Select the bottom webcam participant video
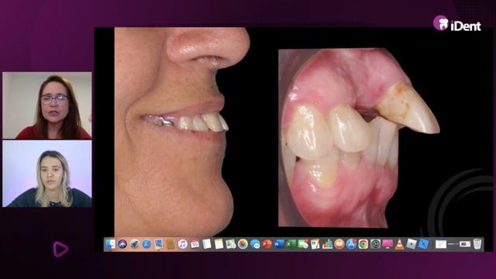This screenshot has height=279, width=496. [x=47, y=174]
